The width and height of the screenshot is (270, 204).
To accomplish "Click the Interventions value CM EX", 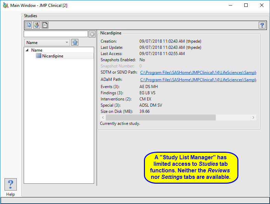I will pyautogui.click(x=145, y=99).
